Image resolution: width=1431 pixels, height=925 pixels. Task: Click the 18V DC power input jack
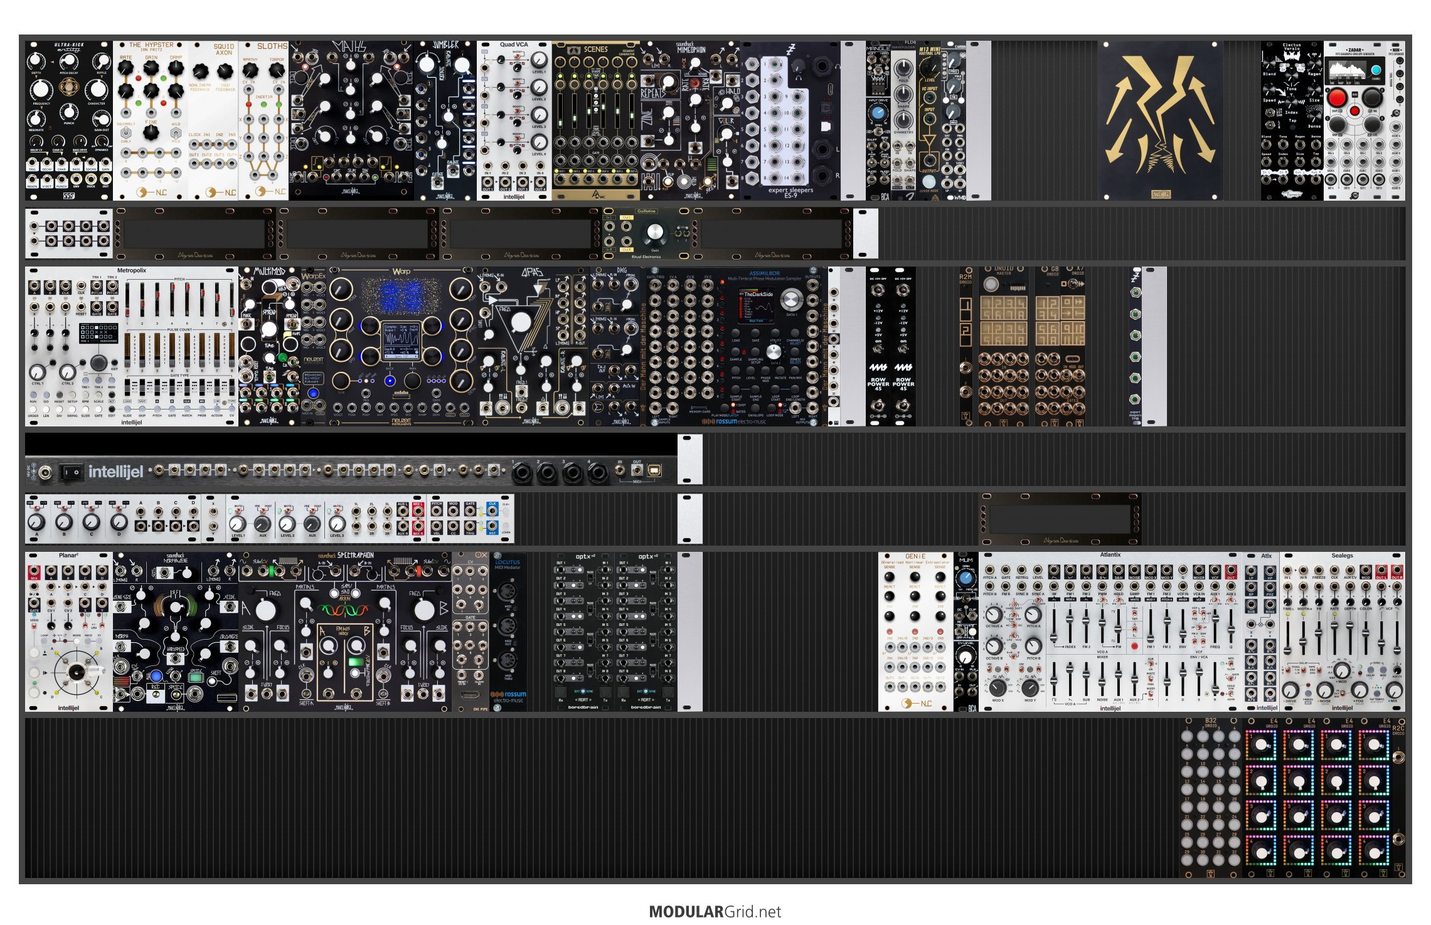click(x=45, y=472)
